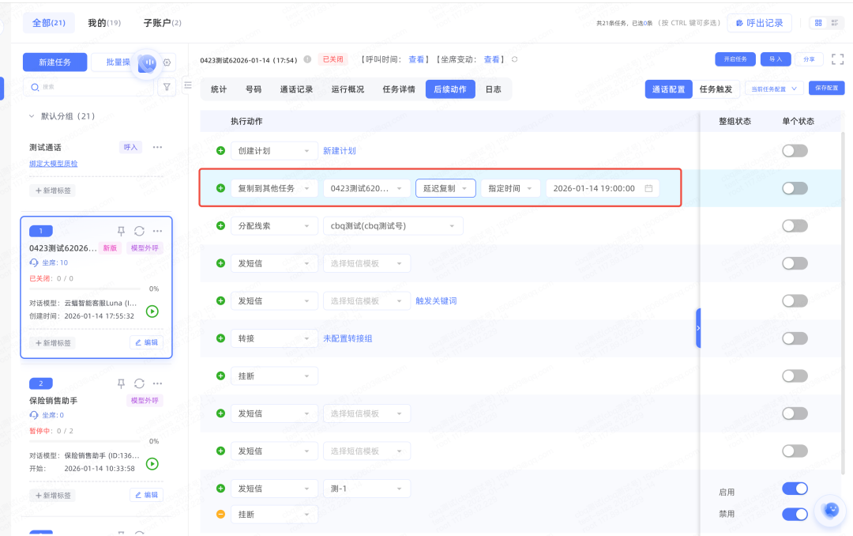Pin the 0423测试 task card

tap(121, 231)
